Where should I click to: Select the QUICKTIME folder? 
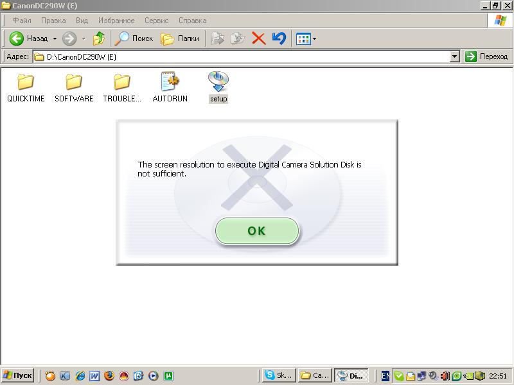(x=26, y=88)
